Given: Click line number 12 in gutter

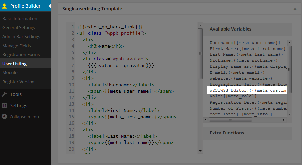Looking at the screenshot, I should pos(71,97).
